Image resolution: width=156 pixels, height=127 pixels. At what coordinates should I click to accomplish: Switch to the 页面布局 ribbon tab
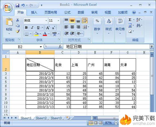coord(51,12)
